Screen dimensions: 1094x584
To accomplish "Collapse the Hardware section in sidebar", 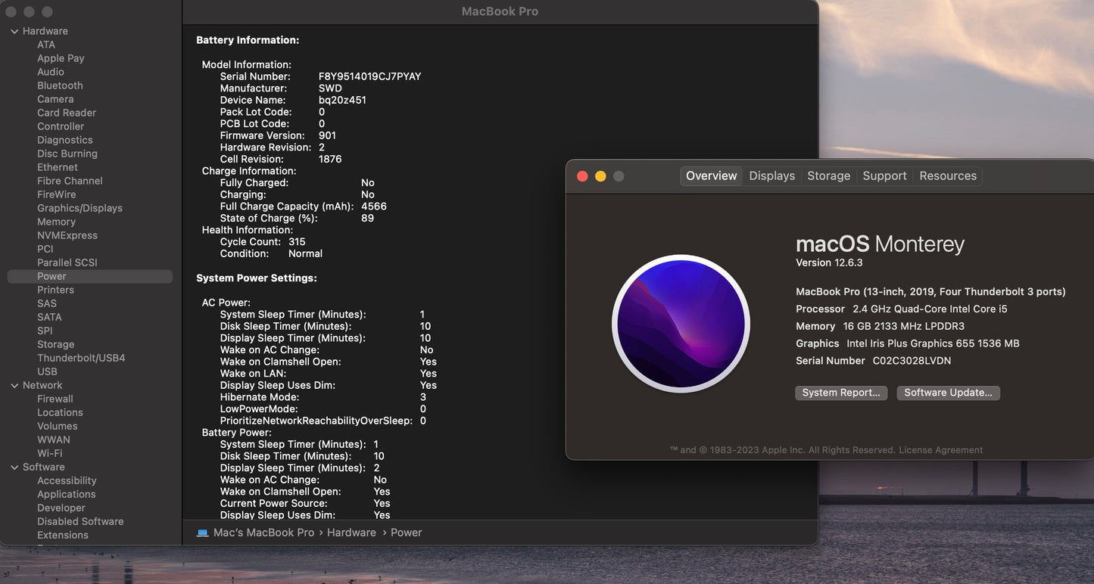I will pos(14,31).
